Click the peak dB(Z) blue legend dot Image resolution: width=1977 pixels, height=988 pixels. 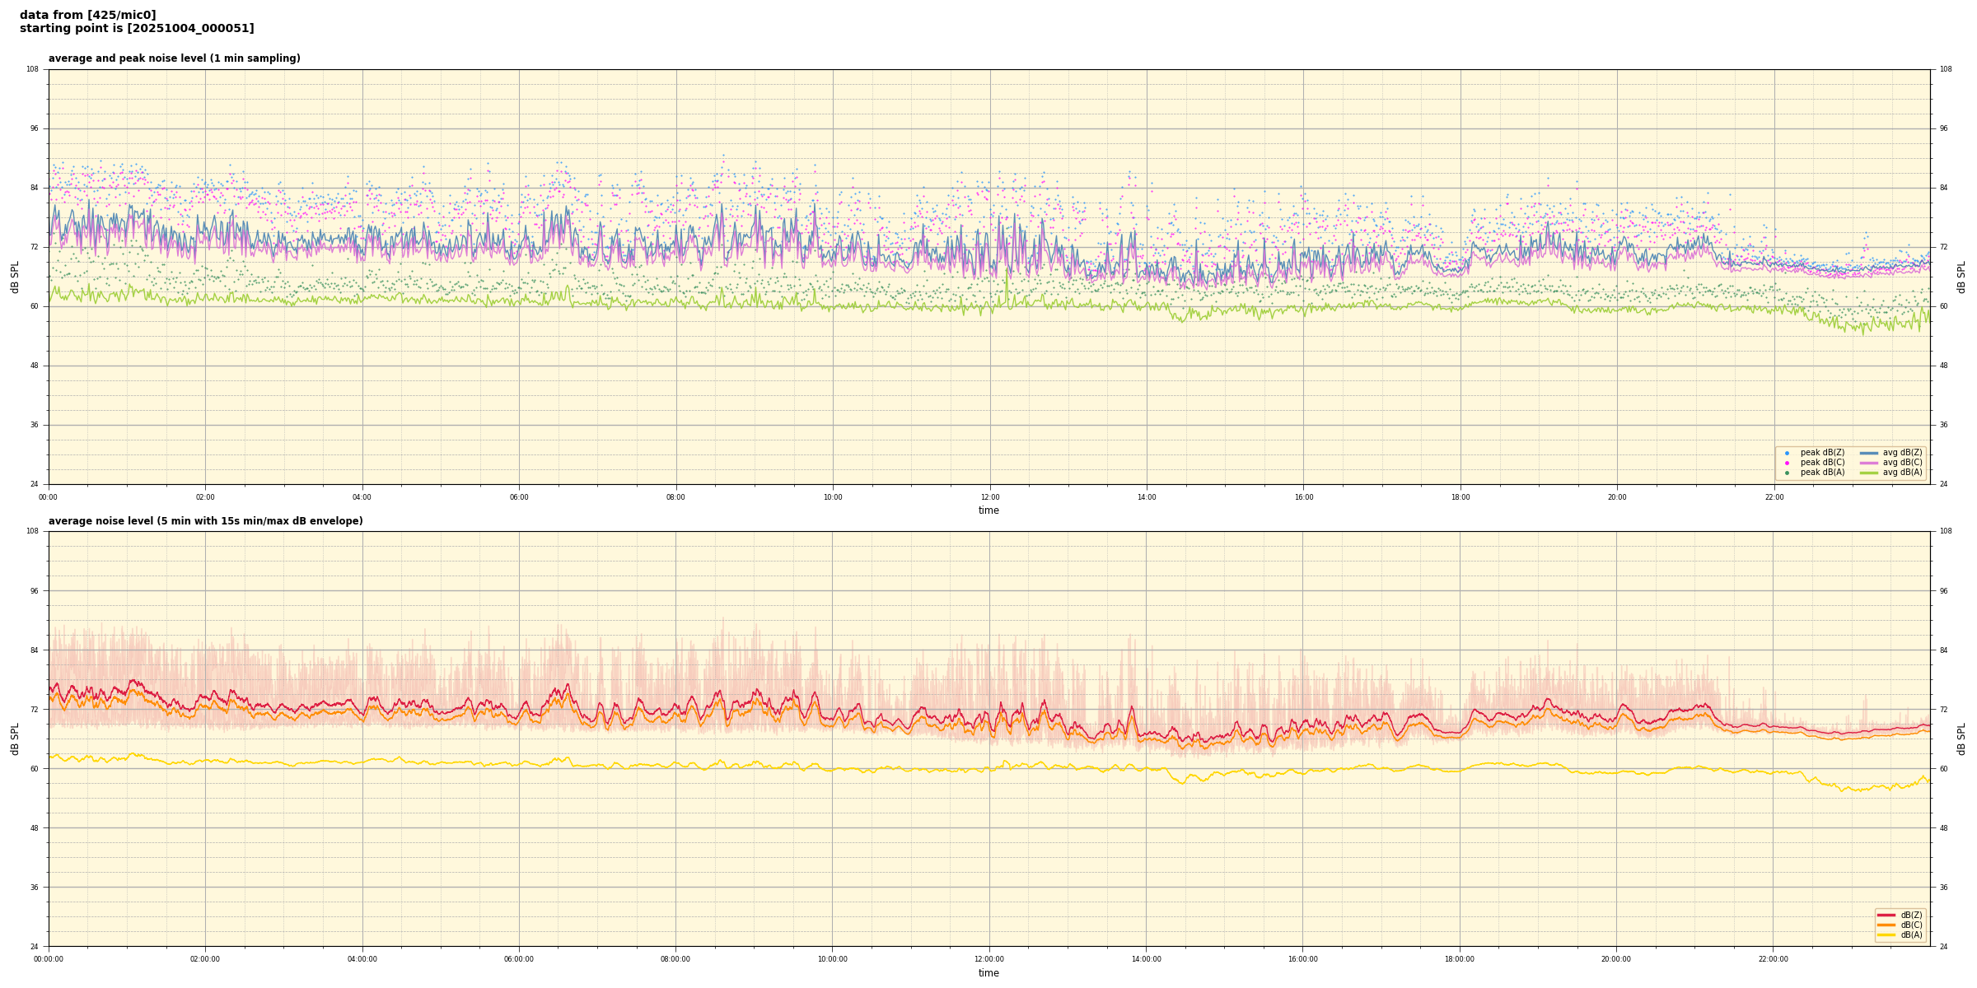[x=1787, y=453]
